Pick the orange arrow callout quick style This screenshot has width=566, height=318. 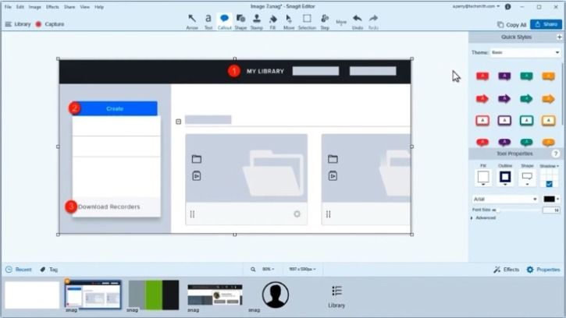[548, 98]
